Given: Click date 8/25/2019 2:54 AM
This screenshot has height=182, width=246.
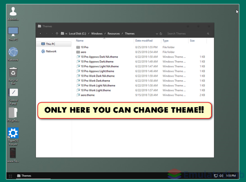Looking at the screenshot, I should tap(147, 52).
